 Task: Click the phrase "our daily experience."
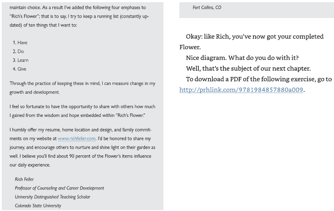tap(30, 165)
